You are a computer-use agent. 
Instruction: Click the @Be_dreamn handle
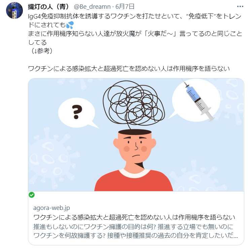click(92, 7)
